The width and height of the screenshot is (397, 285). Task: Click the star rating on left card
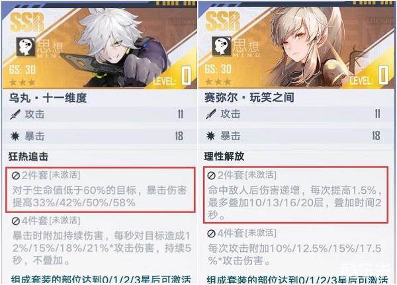(22, 83)
